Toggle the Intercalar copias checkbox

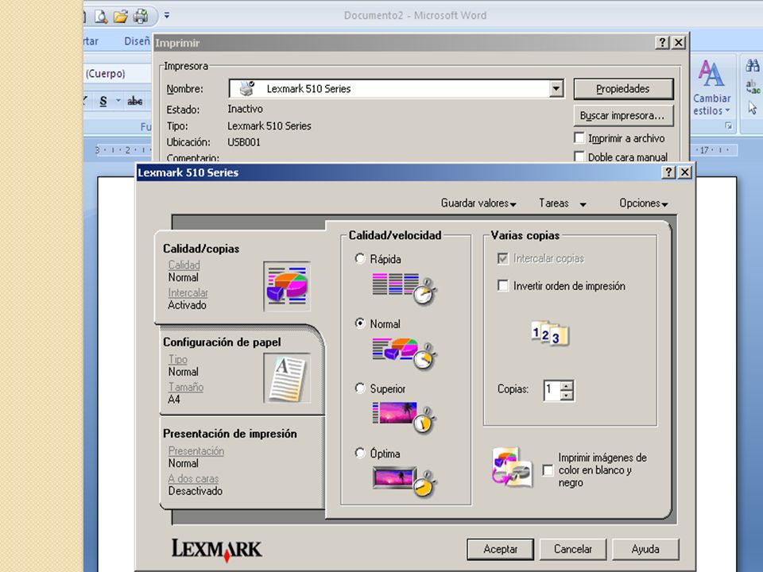tap(502, 258)
